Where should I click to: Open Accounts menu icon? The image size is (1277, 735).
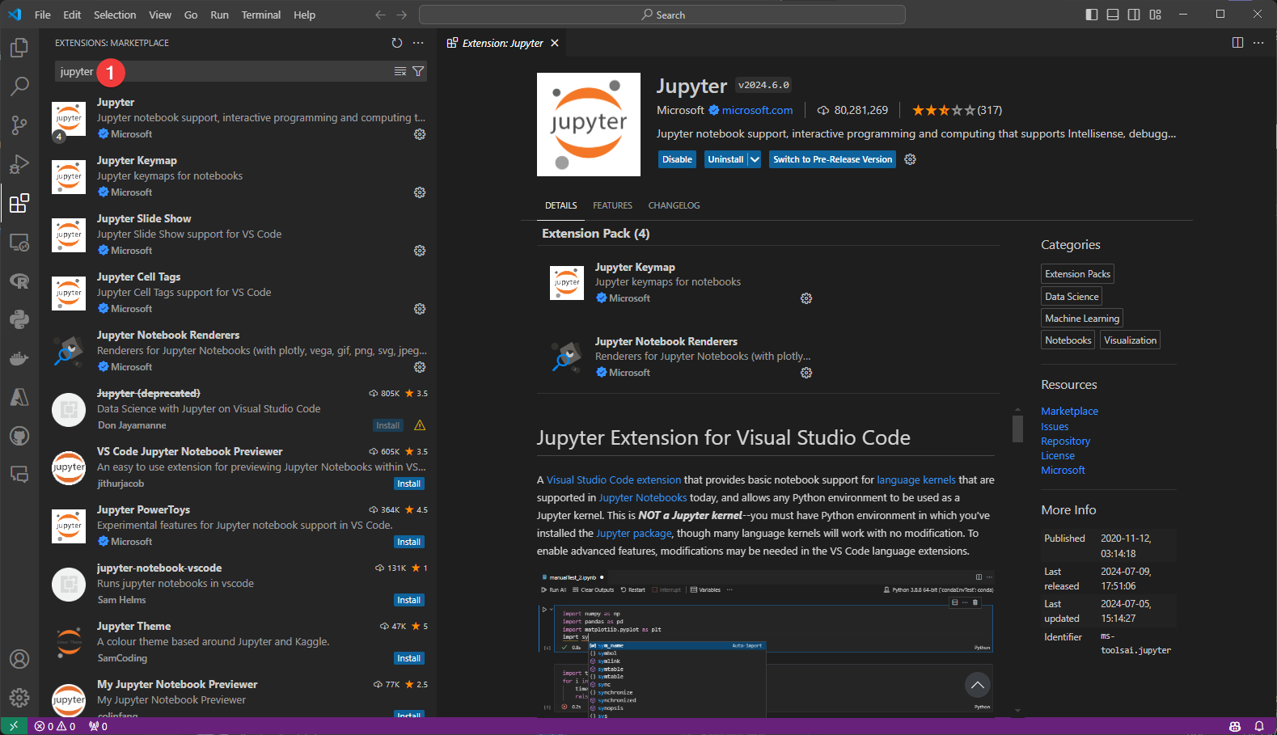point(19,659)
